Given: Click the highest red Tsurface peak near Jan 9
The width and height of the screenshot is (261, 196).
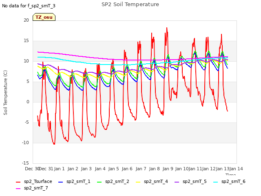Looking at the screenshot, I should 167,28.
